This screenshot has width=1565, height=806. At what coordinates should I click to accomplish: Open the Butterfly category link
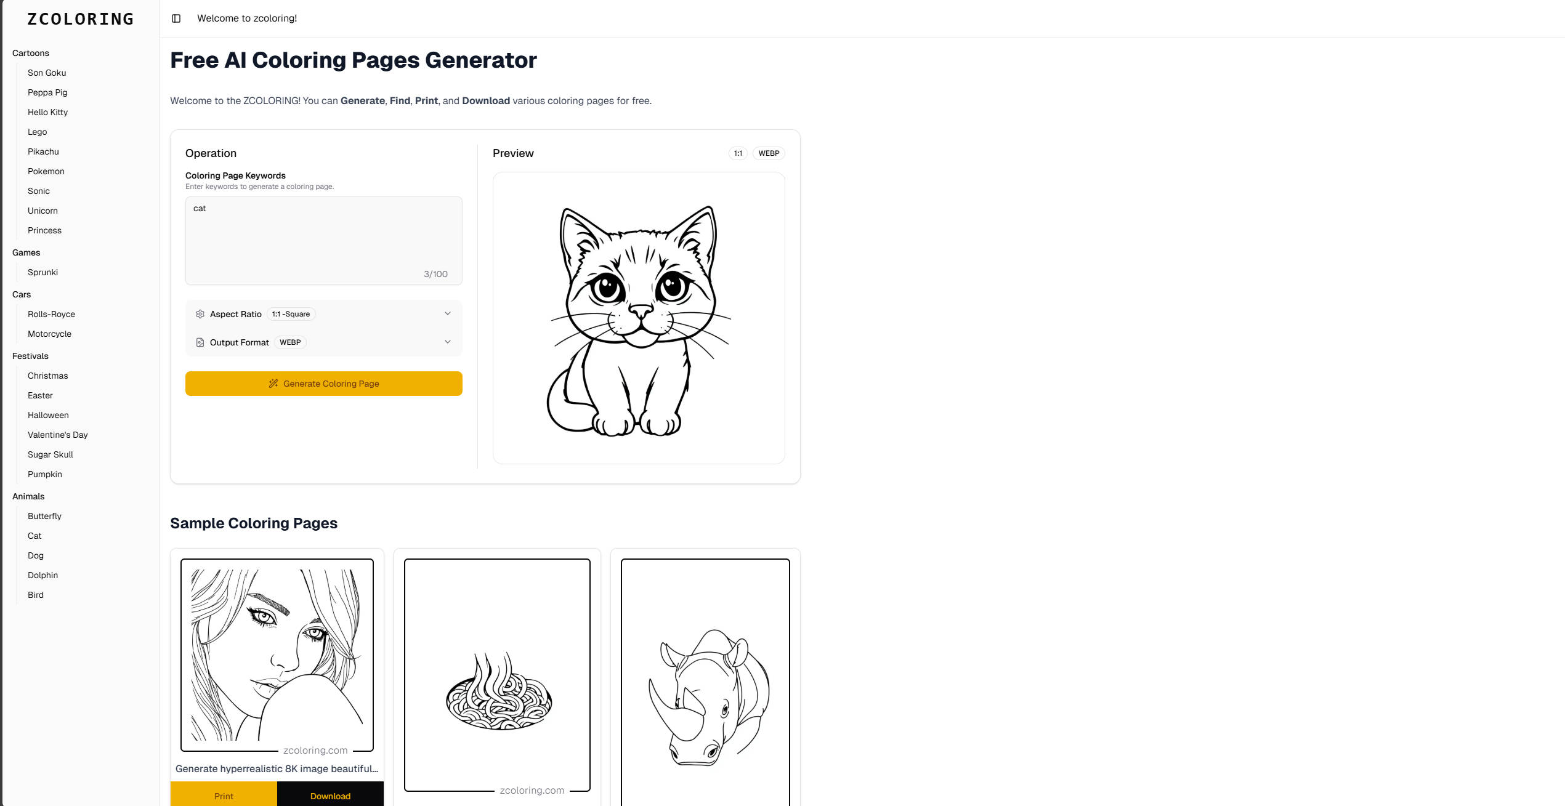point(44,516)
